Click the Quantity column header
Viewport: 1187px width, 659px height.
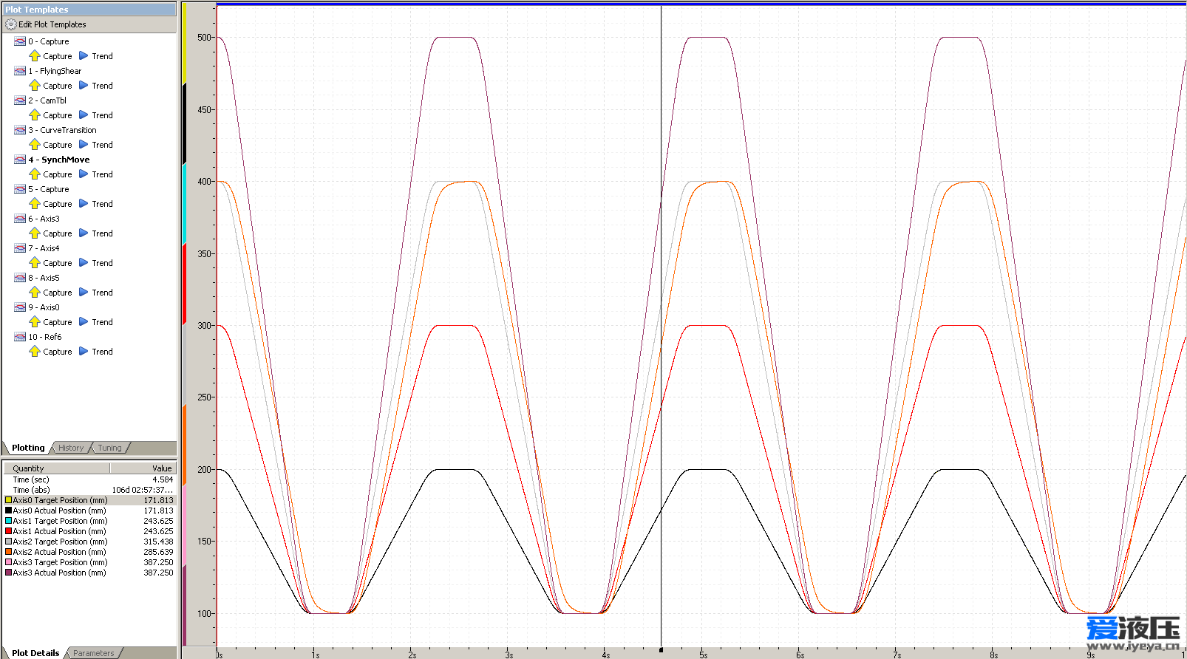[x=57, y=468]
